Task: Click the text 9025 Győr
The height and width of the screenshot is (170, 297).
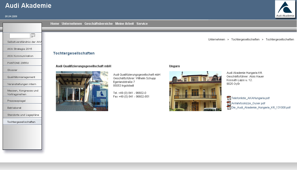Action: (233, 84)
